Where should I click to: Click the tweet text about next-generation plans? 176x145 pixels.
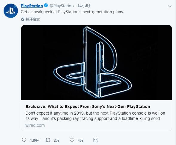(72, 12)
